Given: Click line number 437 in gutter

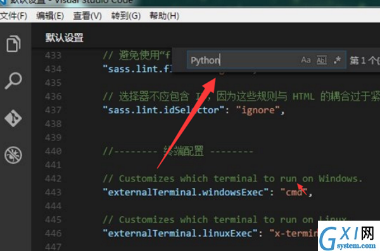Looking at the screenshot, I should 53,110.
